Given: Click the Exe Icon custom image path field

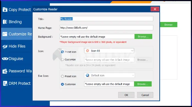Looking at the screenshot, I should click(109, 84).
